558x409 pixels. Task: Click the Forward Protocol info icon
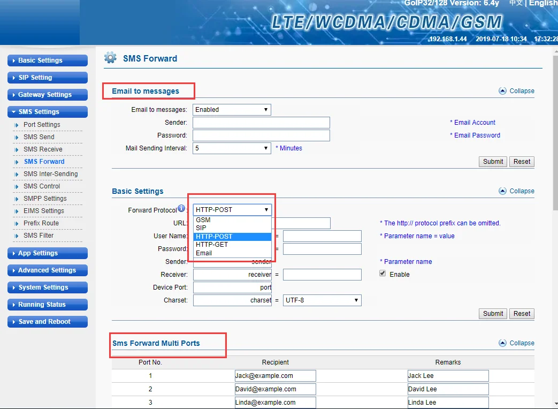(x=181, y=208)
